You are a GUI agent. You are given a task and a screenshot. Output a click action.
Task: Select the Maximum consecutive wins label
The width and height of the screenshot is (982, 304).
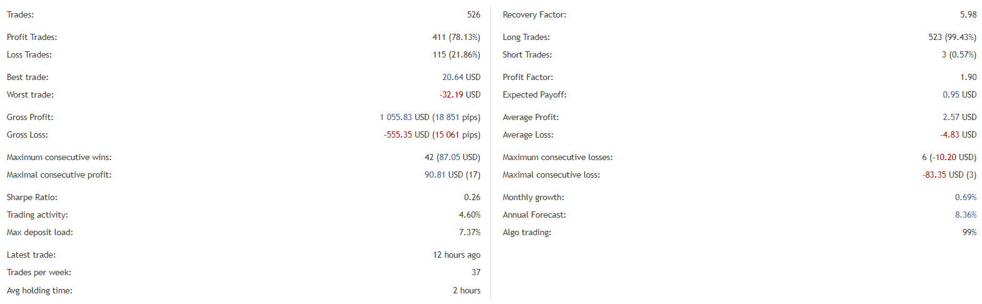click(x=59, y=157)
